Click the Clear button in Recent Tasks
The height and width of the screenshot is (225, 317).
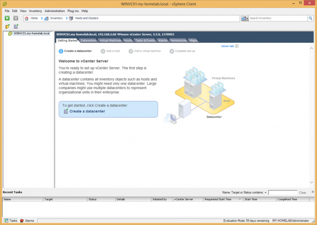point(302,193)
